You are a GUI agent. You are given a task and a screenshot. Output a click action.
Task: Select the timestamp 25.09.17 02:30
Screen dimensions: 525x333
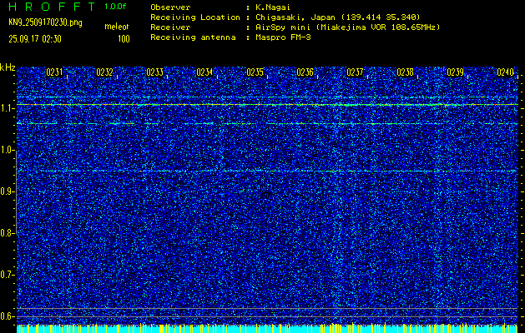[35, 39]
